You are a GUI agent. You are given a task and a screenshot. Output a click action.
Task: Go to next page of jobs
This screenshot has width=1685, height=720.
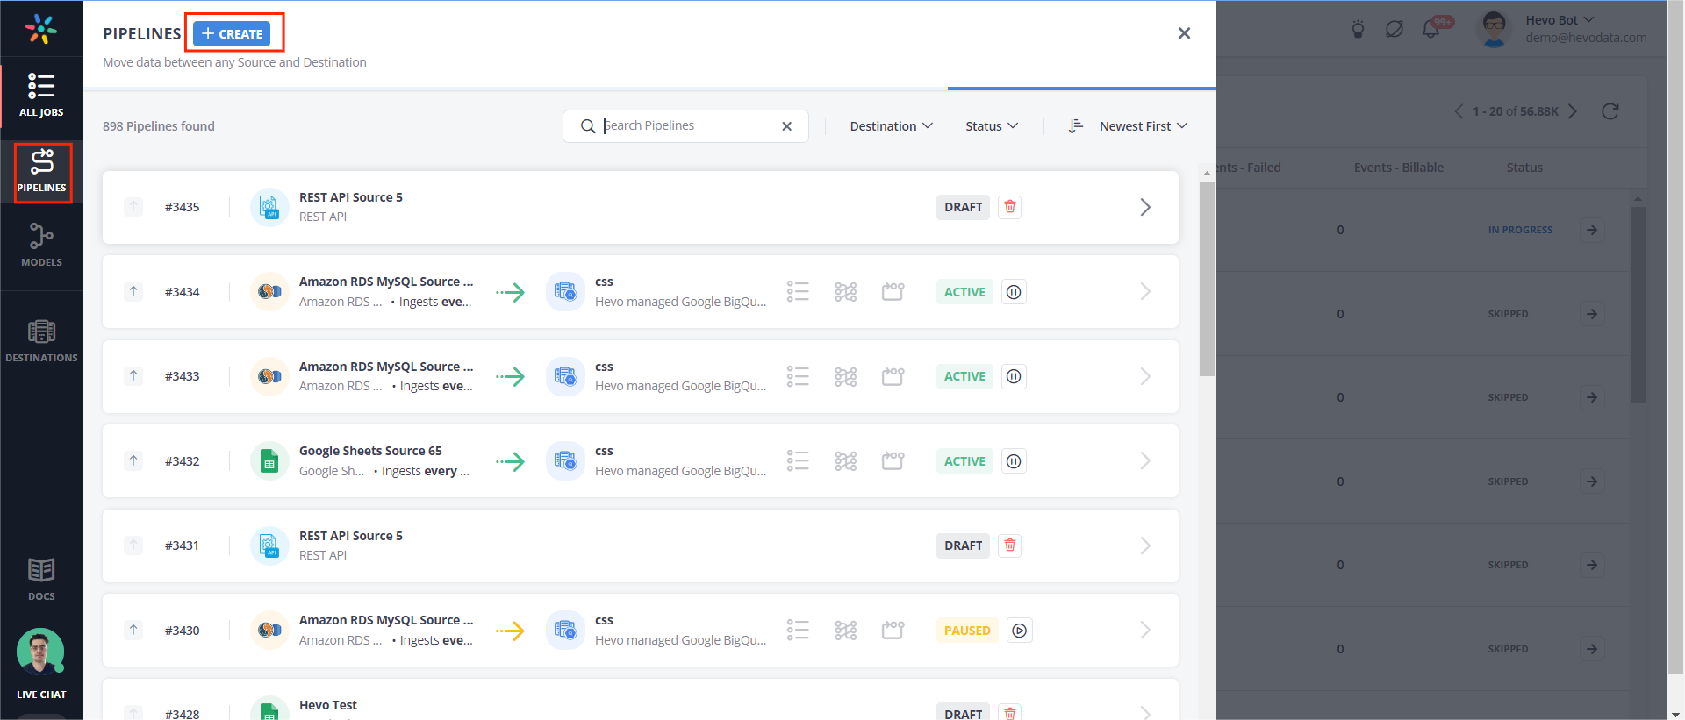point(1573,111)
